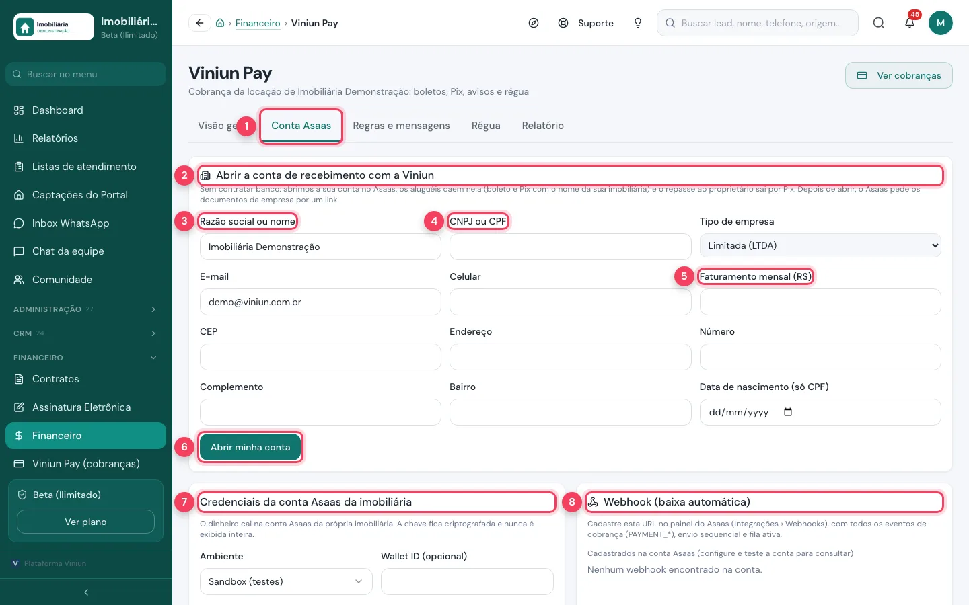Open Comunidade in the sidebar
Screen dimensions: 969x605
(85, 280)
